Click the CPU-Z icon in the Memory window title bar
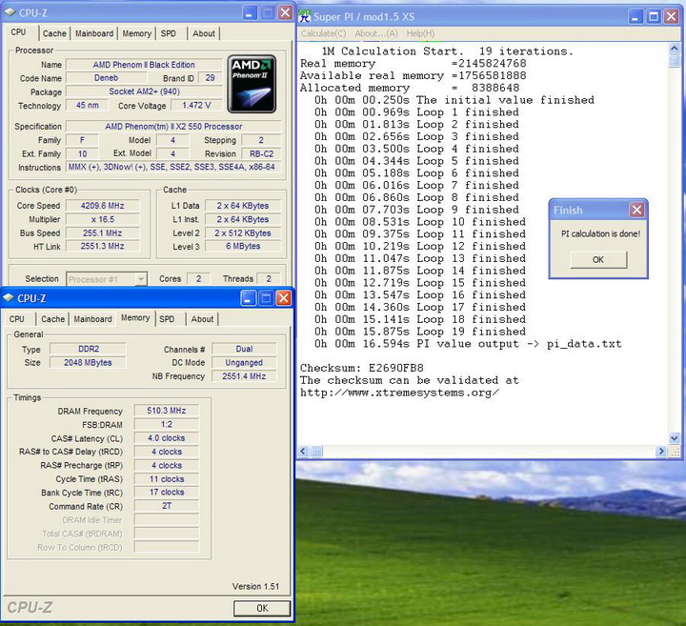This screenshot has height=626, width=686. pyautogui.click(x=9, y=298)
